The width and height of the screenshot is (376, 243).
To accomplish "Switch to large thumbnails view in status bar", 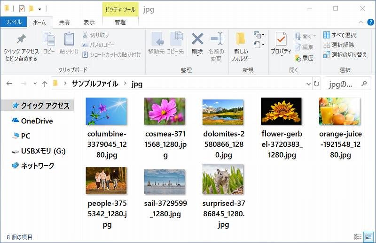I will click(368, 237).
